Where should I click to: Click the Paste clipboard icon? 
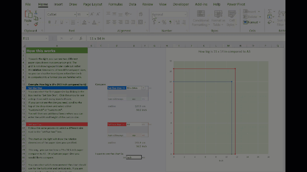(28, 14)
